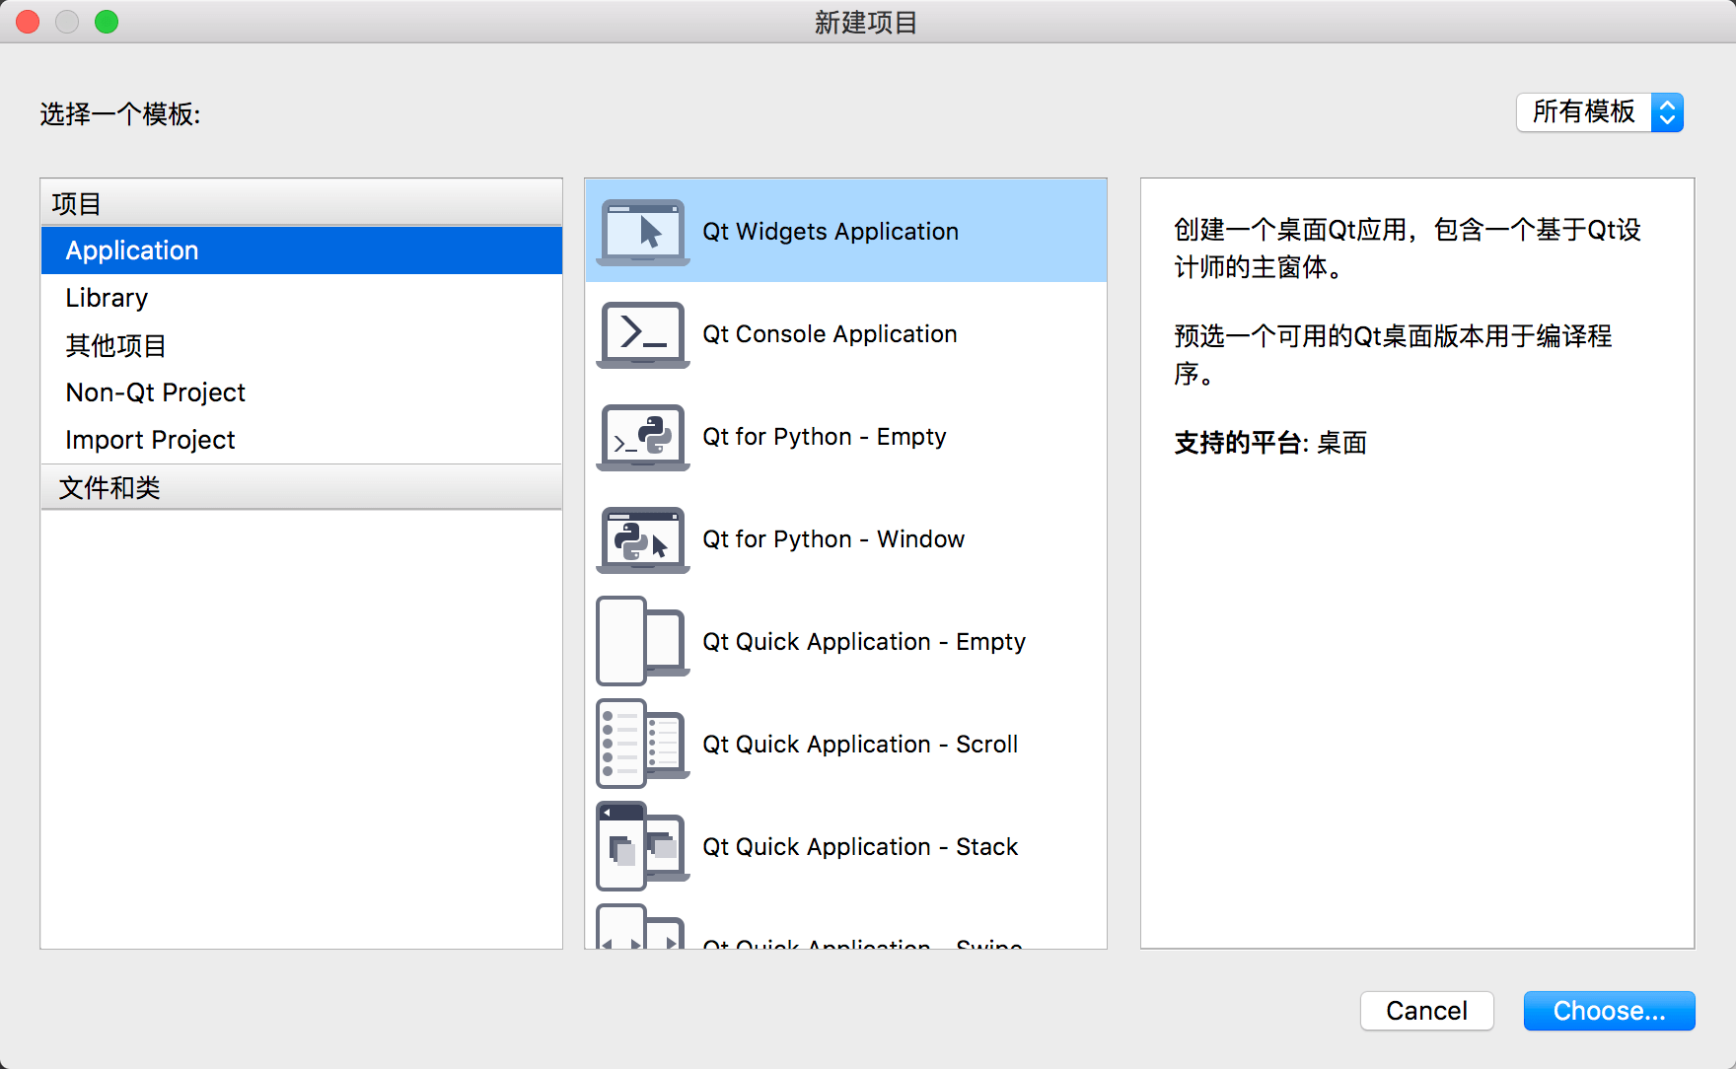Screen dimensions: 1736x1069
Task: Select Application in the project list
Action: tap(302, 250)
